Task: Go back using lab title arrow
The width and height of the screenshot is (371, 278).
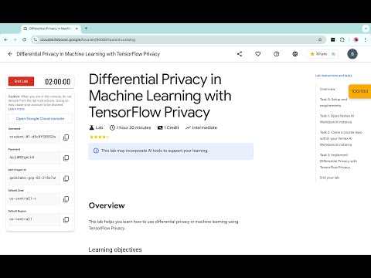Action: pos(10,54)
